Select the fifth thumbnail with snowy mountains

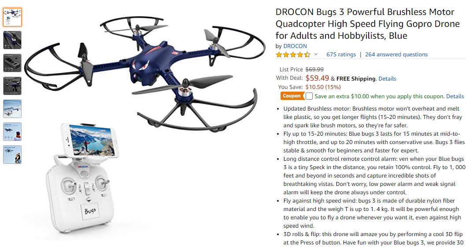(12, 109)
